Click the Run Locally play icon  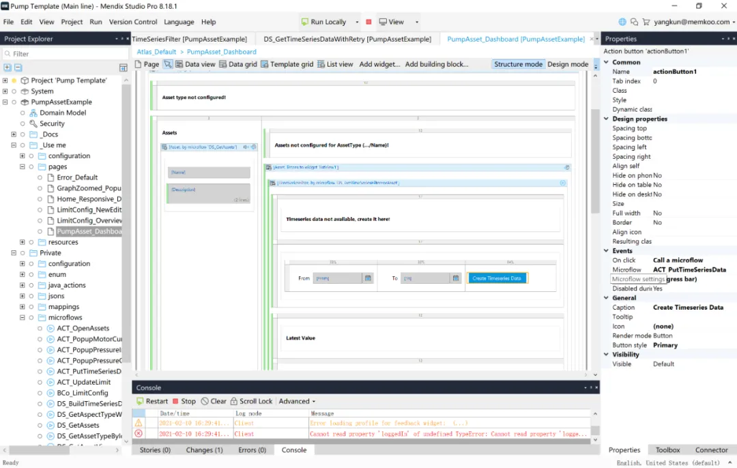point(304,22)
